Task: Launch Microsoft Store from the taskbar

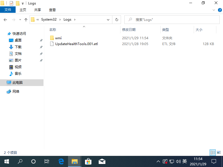Action: (88, 161)
